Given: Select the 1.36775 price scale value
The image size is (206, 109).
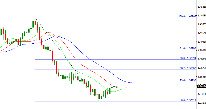Looking at the screenshot, I should pos(201,68).
